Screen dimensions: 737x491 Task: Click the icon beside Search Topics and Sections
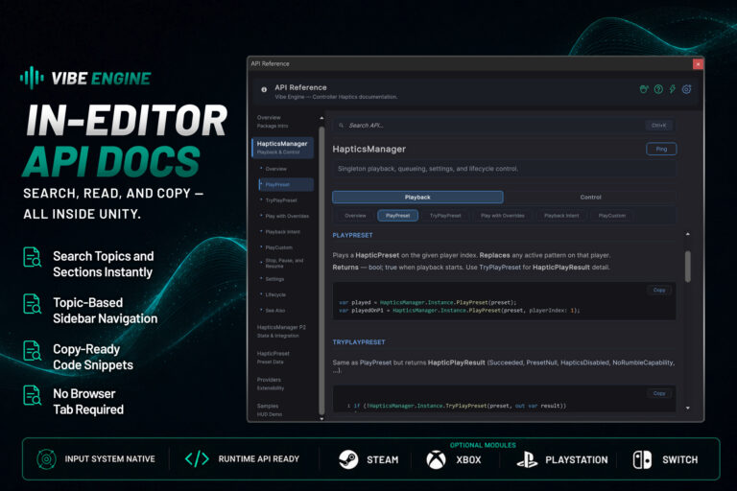tap(32, 257)
